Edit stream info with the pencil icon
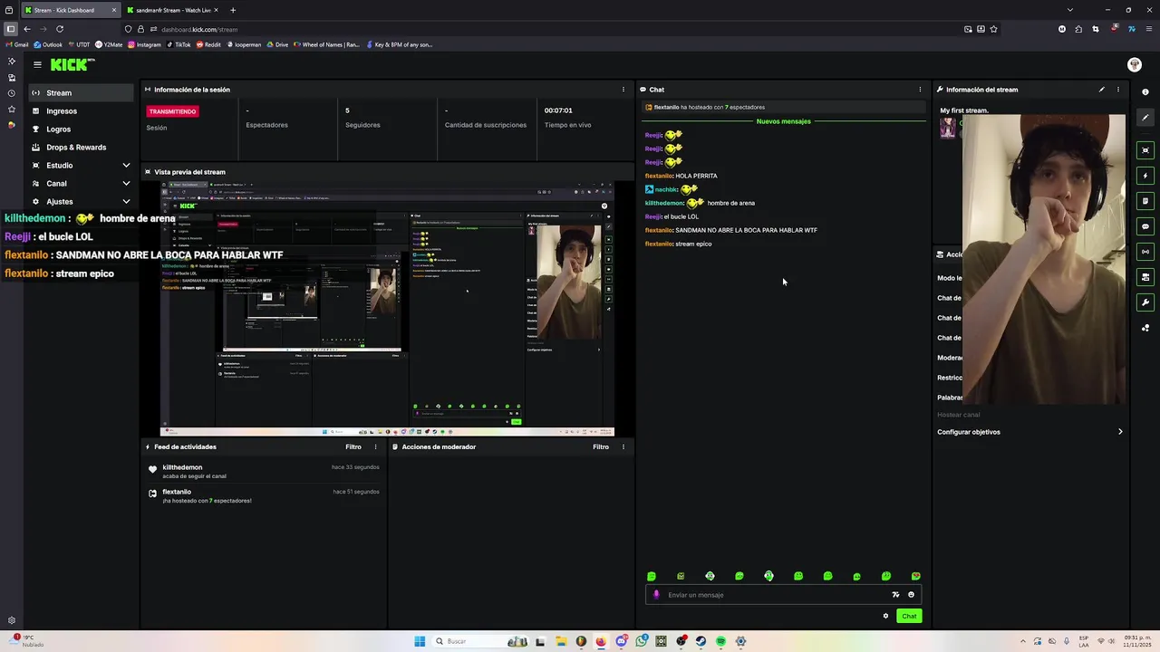Screen dimensions: 1160x652 click(x=1102, y=90)
